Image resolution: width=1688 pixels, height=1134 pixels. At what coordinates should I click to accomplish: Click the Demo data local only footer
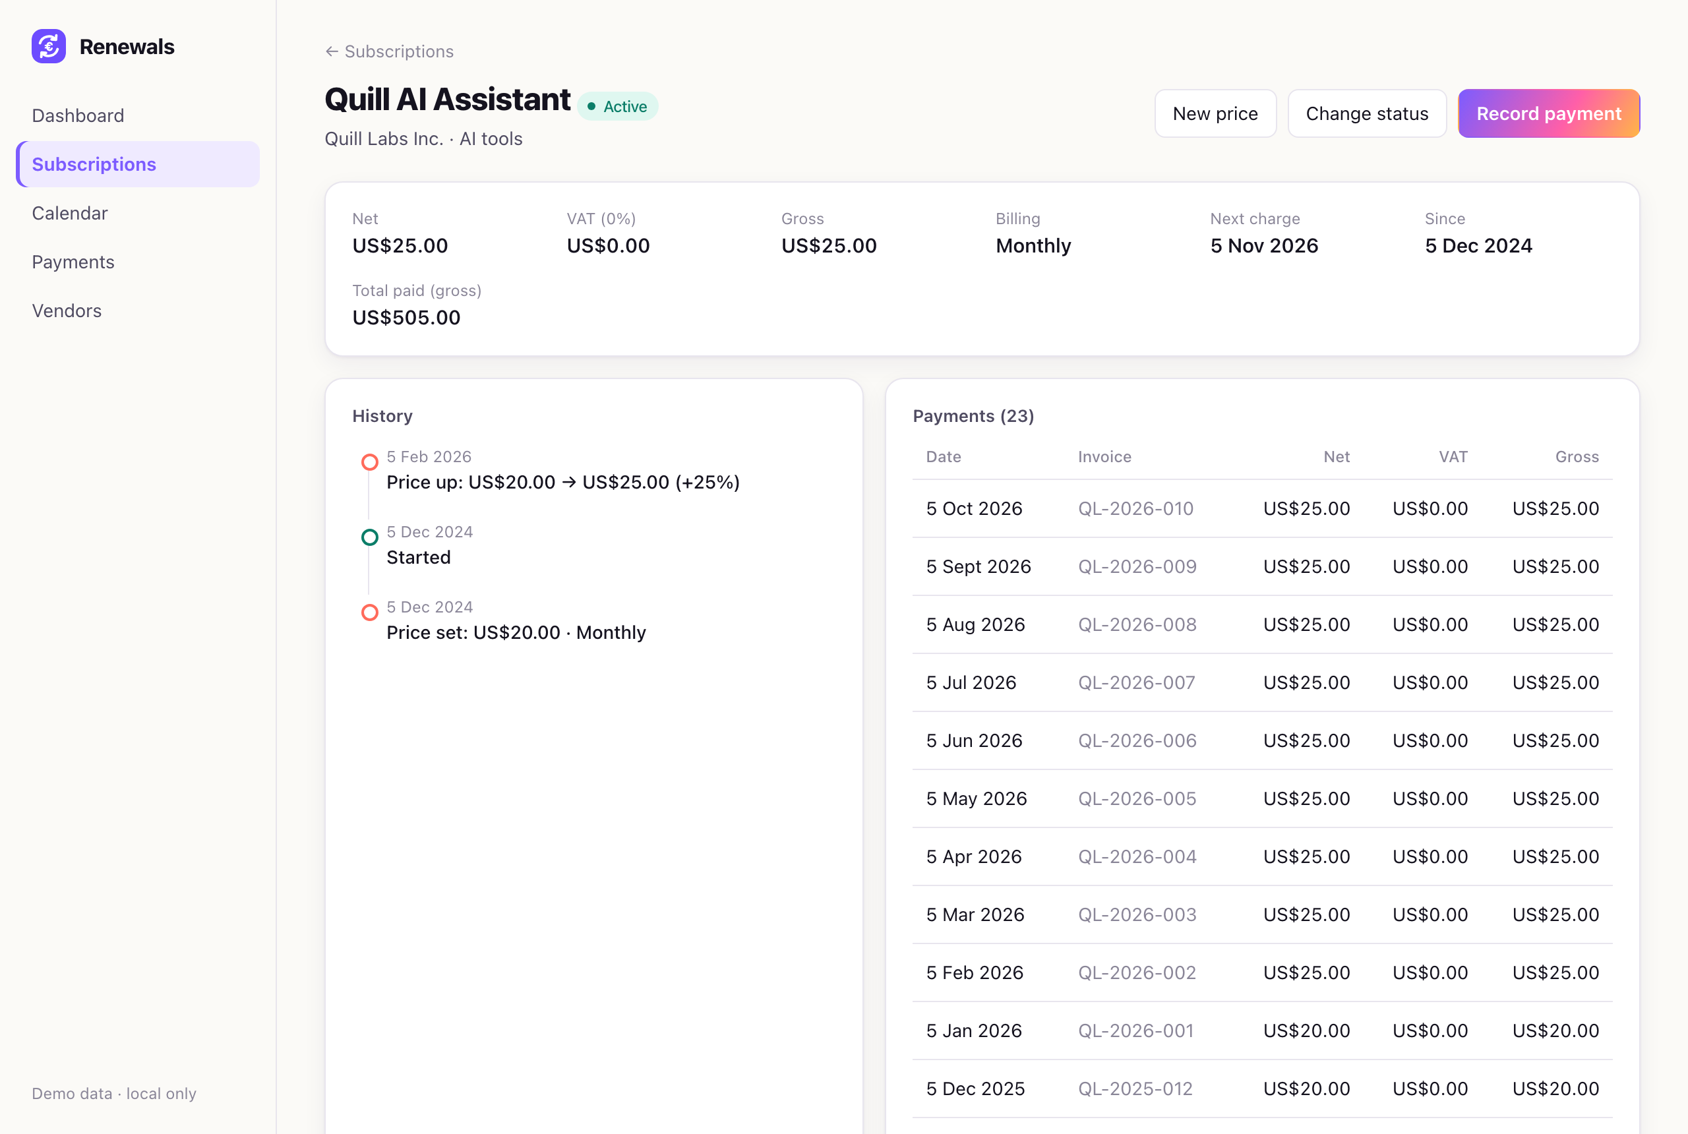pos(113,1094)
